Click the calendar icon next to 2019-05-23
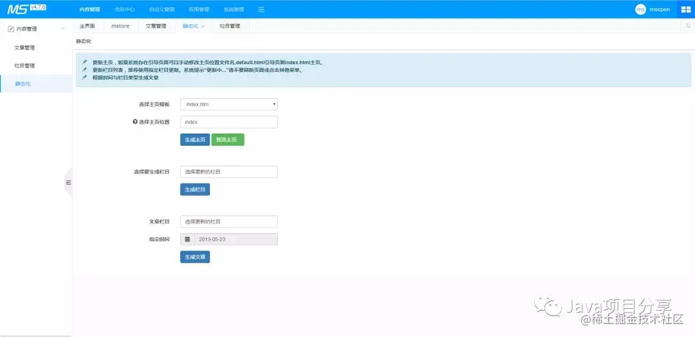 187,239
